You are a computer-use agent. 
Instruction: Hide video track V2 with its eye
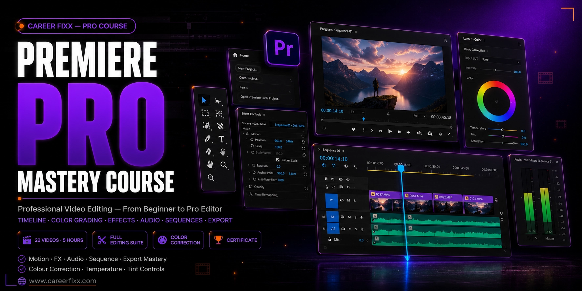coord(348,187)
